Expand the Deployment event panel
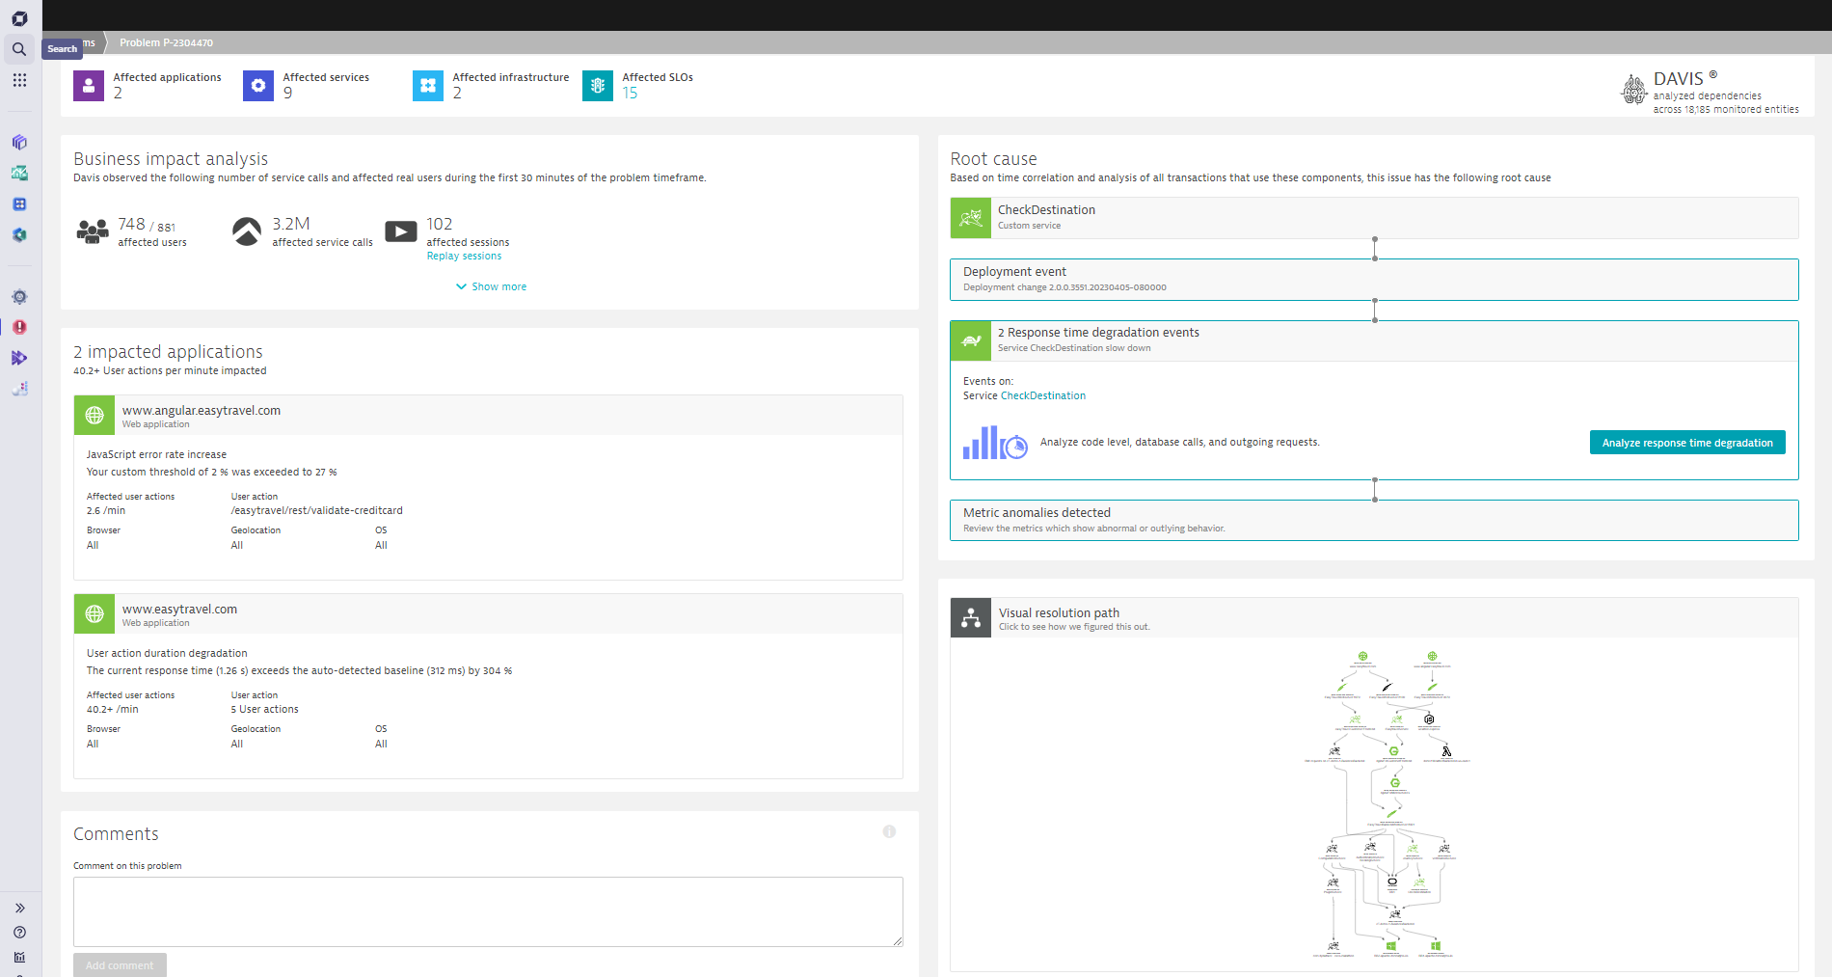Screen dimensions: 1832x977 pyautogui.click(x=1373, y=279)
